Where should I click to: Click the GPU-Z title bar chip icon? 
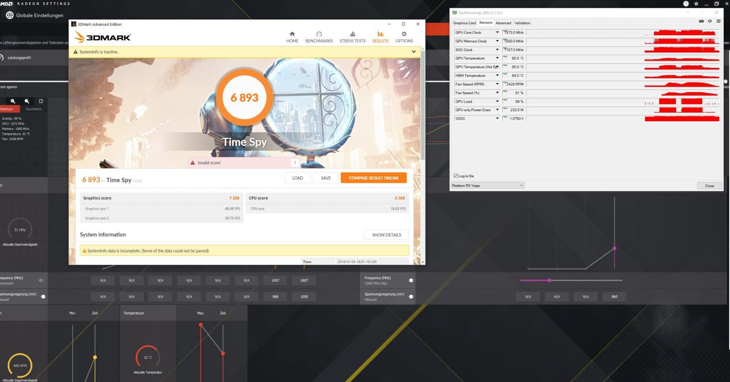[x=454, y=13]
